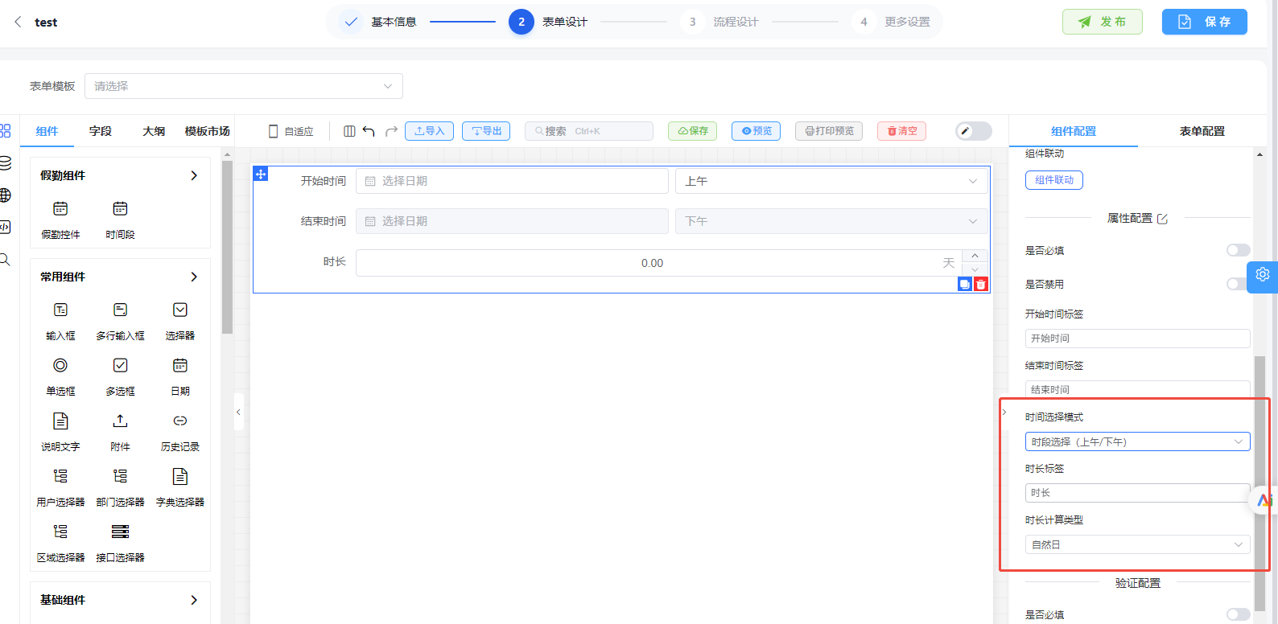Screen dimensions: 1278x624
Task: Toggle the pencil edit mode switch in toolbar
Action: pyautogui.click(x=974, y=131)
